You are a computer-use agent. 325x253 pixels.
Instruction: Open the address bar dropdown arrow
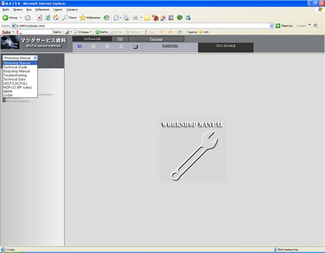[272, 26]
